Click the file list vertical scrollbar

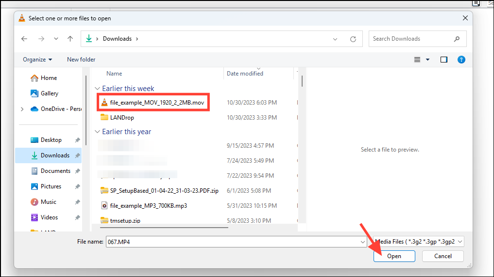coord(302,81)
